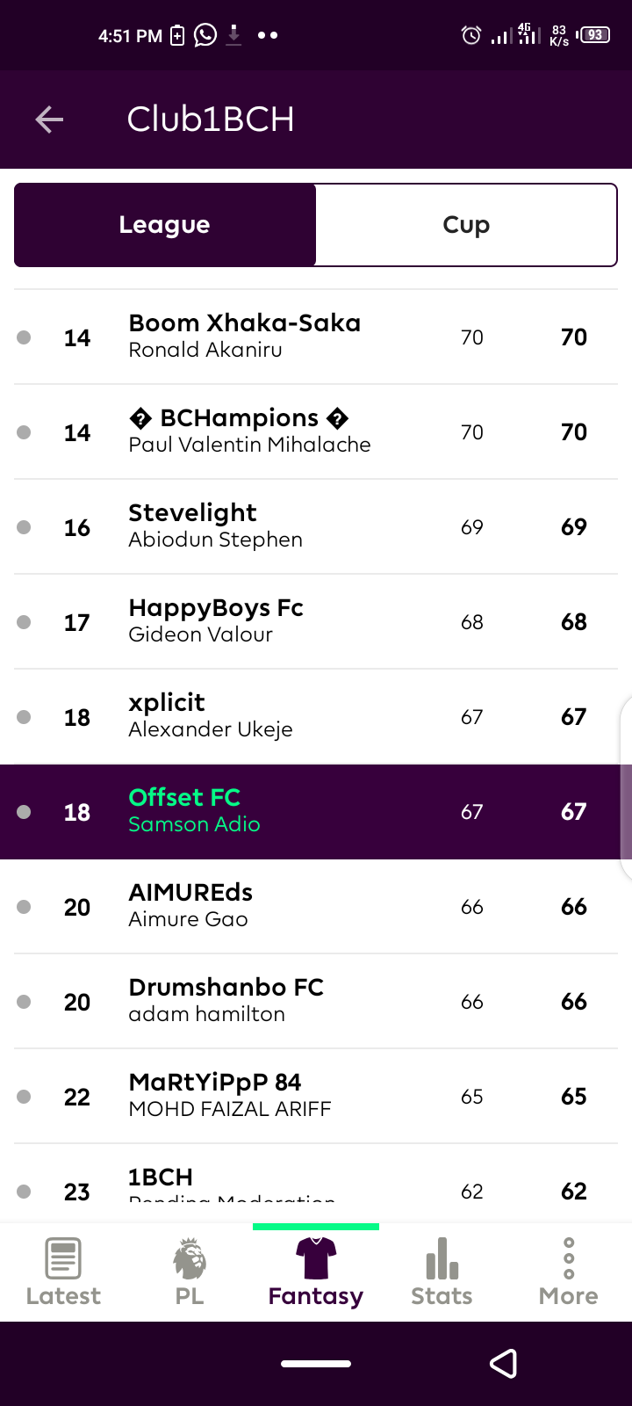The height and width of the screenshot is (1406, 632).
Task: Open the Latest news icon
Action: tap(63, 1257)
